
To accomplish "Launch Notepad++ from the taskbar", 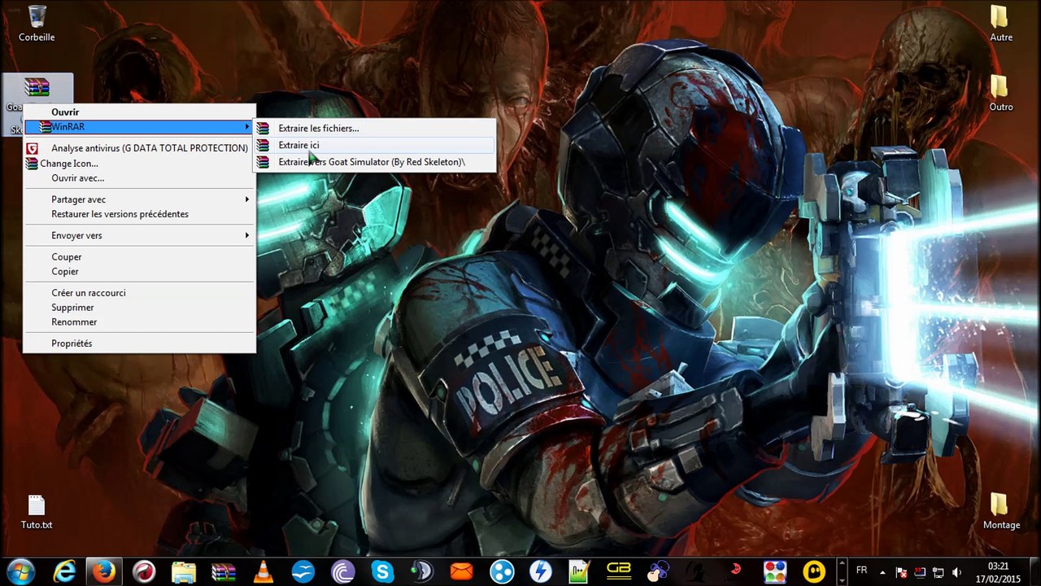I will coord(580,572).
